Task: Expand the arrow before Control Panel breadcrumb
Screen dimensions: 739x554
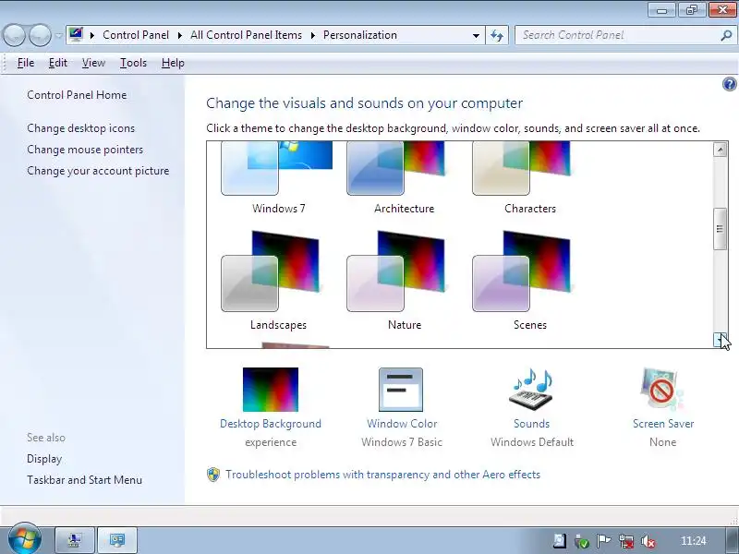Action: 91,35
